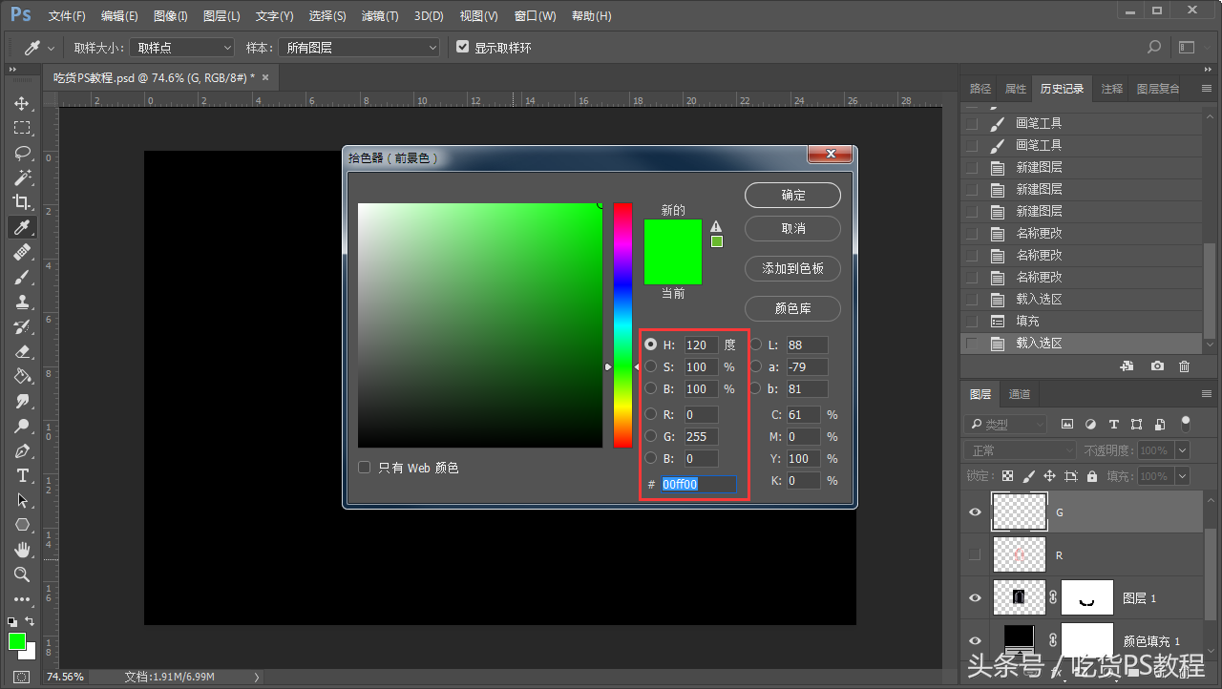
Task: Select the L lightness radio button
Action: click(x=756, y=344)
